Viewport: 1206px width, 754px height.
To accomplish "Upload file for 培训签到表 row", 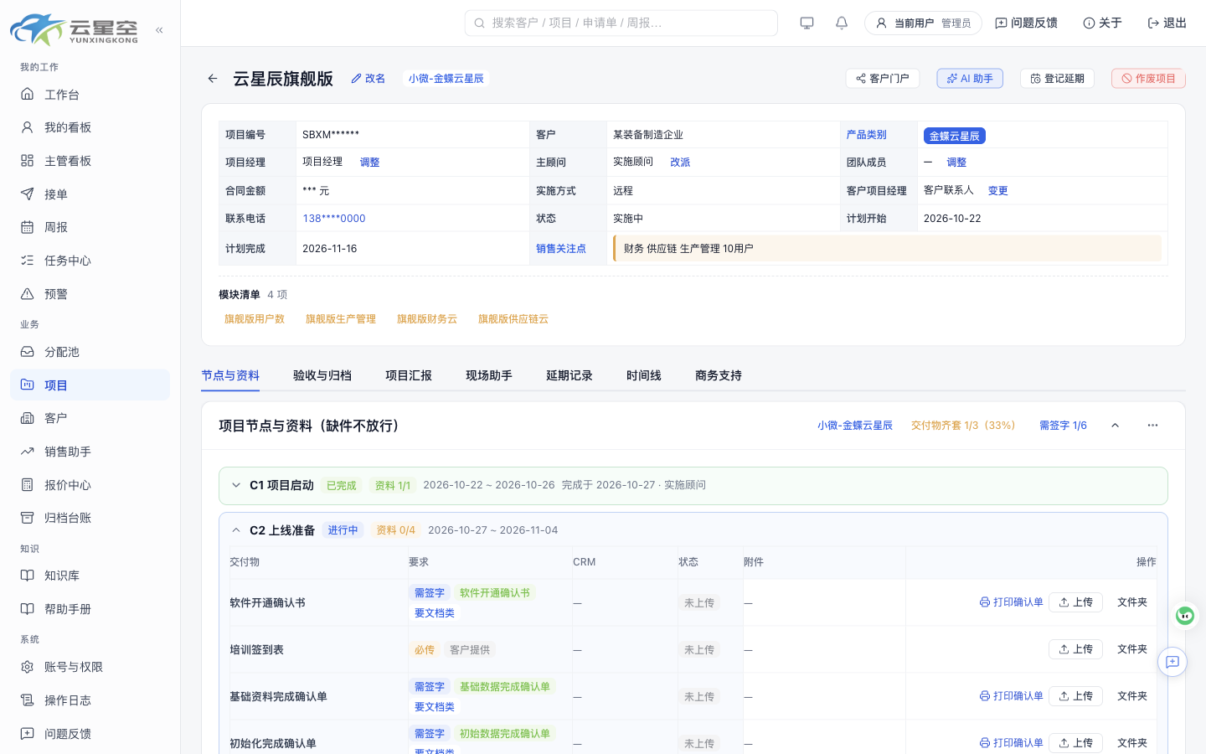I will (1075, 649).
